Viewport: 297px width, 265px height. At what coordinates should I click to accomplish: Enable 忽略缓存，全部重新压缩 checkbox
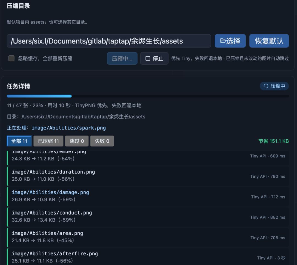click(12, 58)
